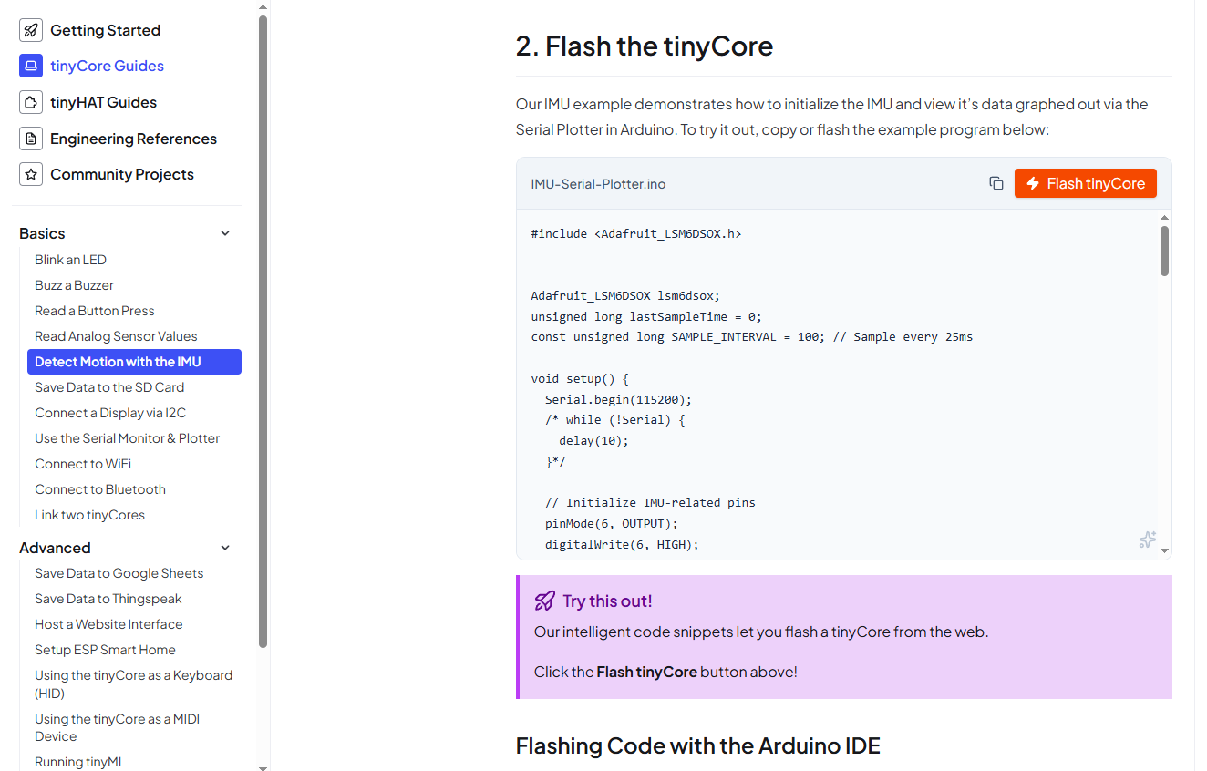Click the sparkle AI icon in code block
1207x771 pixels.
pyautogui.click(x=1148, y=540)
